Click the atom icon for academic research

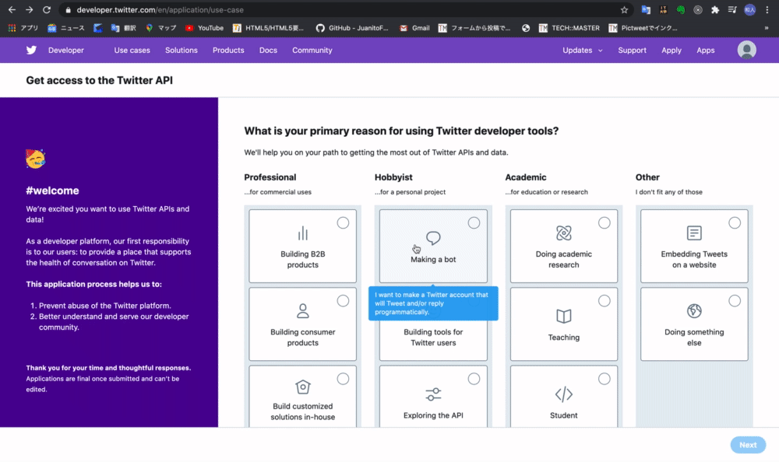point(563,233)
